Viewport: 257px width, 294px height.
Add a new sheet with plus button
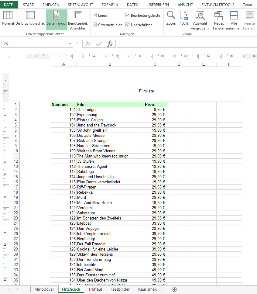pos(174,289)
